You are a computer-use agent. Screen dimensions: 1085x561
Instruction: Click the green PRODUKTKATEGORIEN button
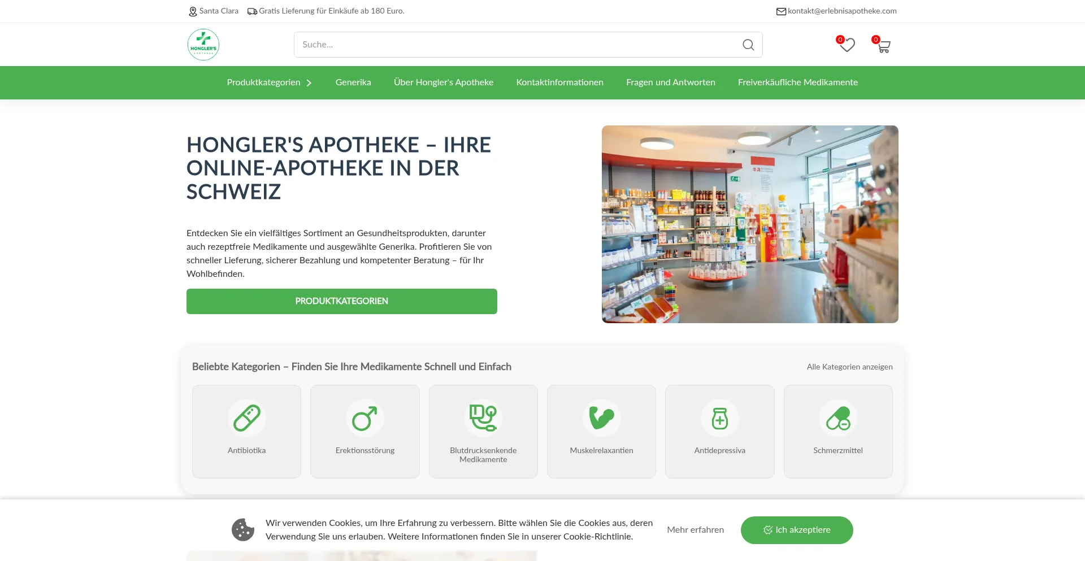[342, 301]
